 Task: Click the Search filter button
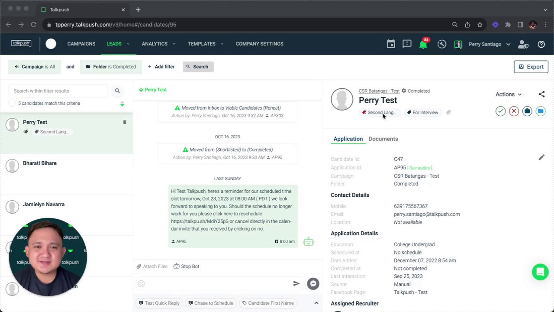198,67
